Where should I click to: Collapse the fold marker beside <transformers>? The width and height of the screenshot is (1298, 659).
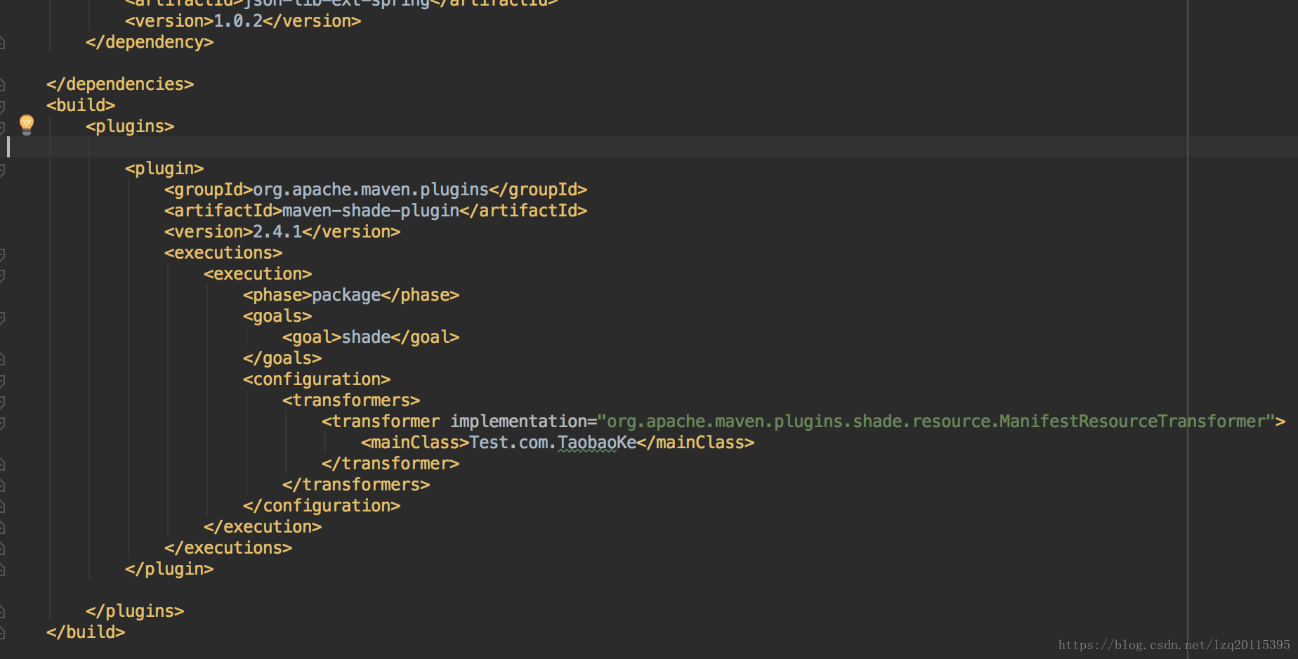pyautogui.click(x=2, y=402)
